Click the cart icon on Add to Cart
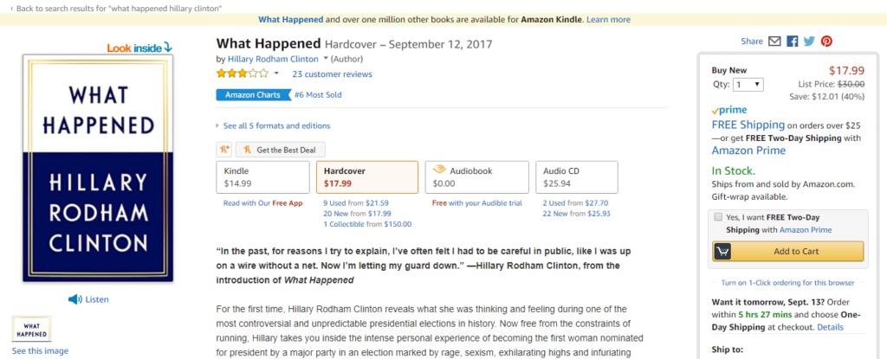Image resolution: width=887 pixels, height=359 pixels. pos(722,252)
